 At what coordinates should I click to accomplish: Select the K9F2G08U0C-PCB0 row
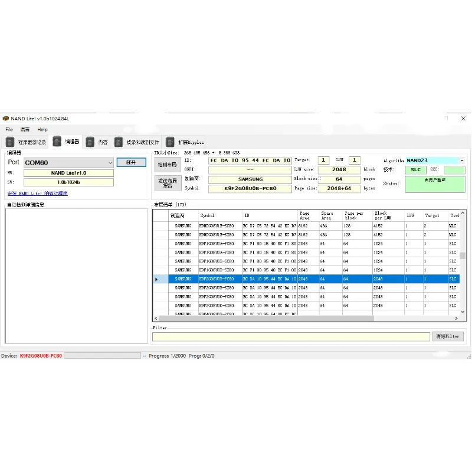click(306, 297)
